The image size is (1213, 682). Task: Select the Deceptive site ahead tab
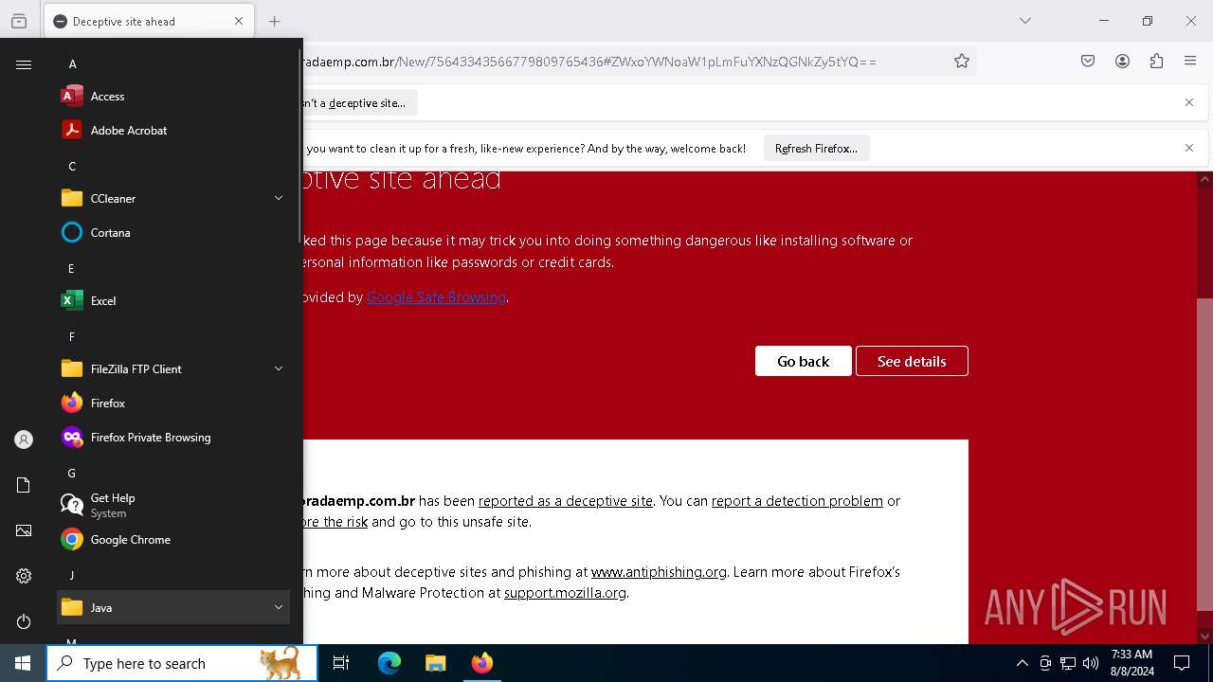pyautogui.click(x=149, y=21)
